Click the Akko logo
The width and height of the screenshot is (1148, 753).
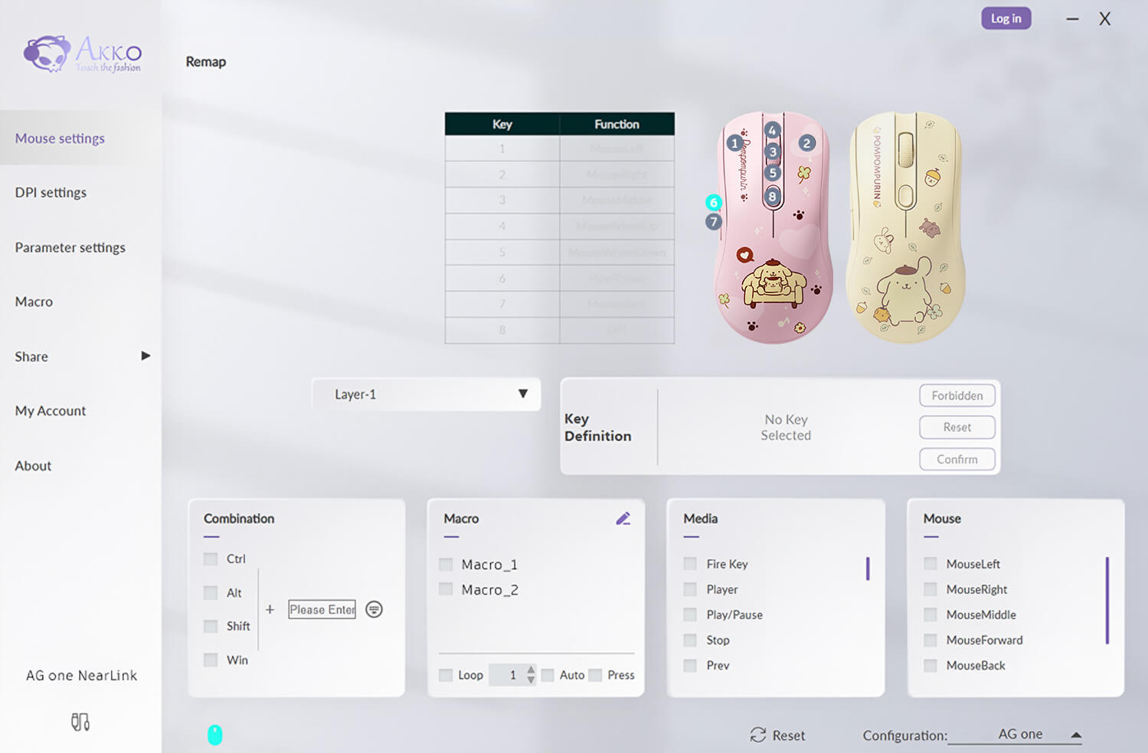point(82,52)
